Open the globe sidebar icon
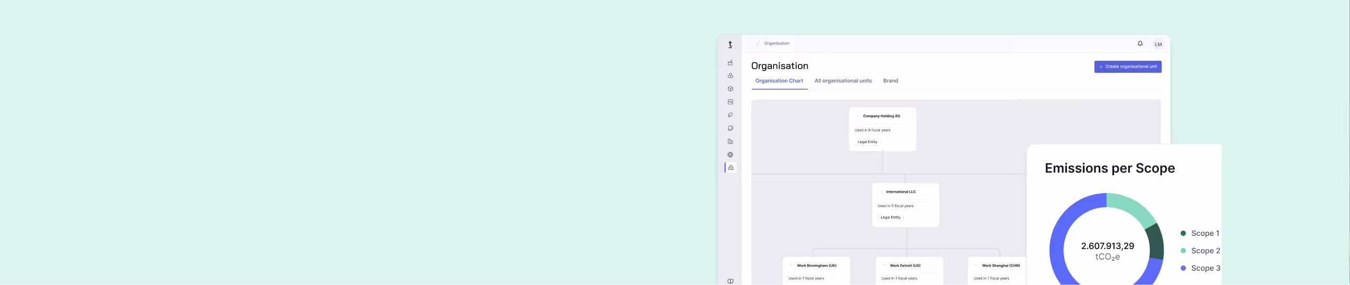The height and width of the screenshot is (285, 1350). 730,155
